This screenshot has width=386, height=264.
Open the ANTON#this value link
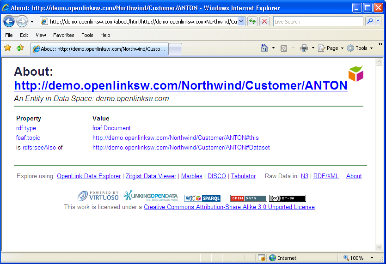point(176,138)
